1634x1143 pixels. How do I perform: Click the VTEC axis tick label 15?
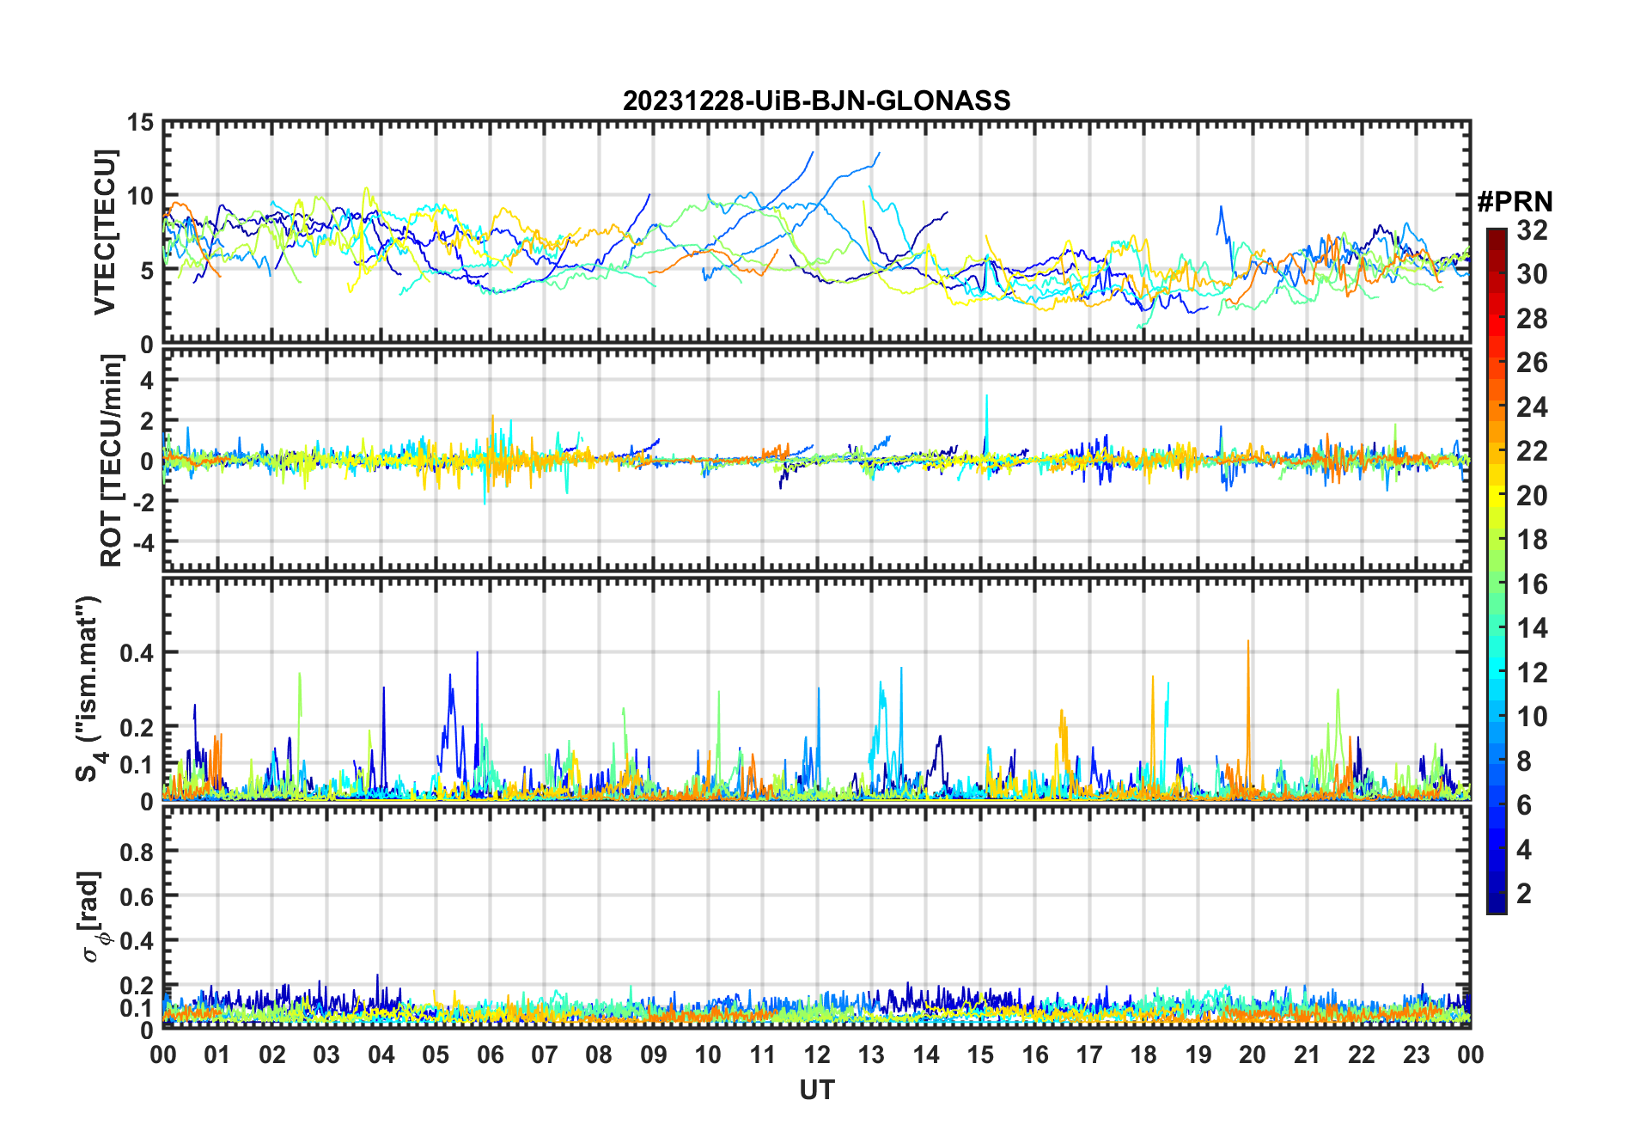coord(140,123)
